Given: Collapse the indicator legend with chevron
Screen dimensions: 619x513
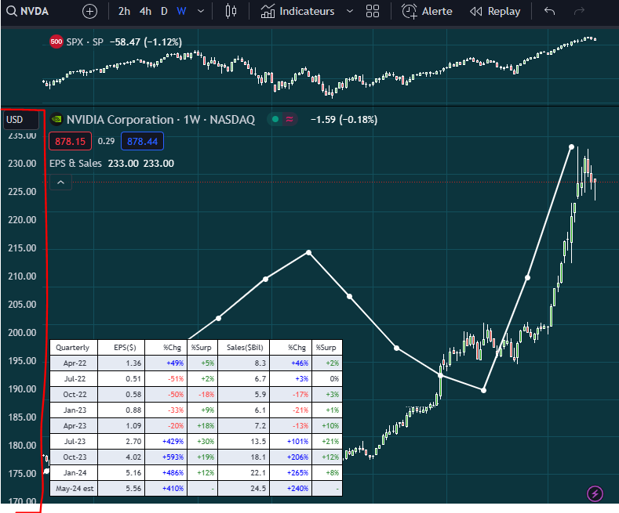Looking at the screenshot, I should (x=60, y=182).
